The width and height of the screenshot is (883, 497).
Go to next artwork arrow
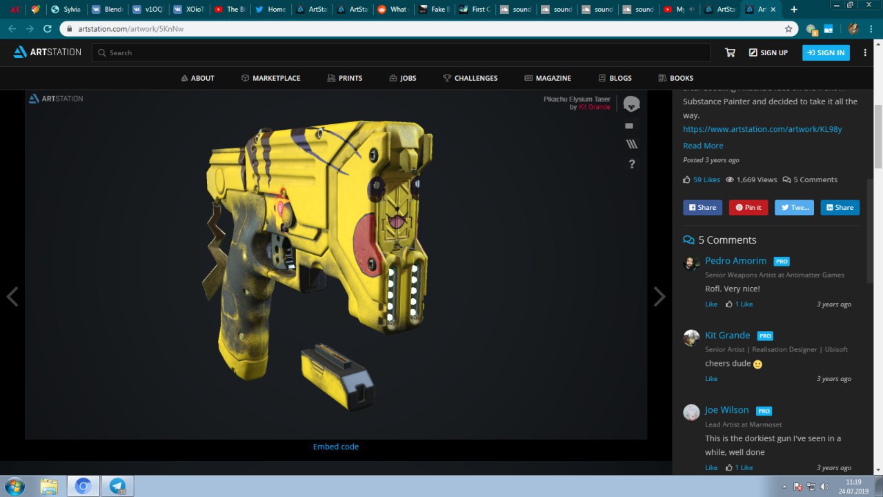point(659,296)
